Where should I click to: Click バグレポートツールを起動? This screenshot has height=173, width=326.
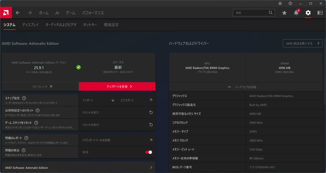pyautogui.click(x=96, y=140)
